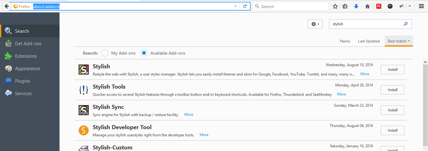Go to the home page icon

[x=368, y=6]
